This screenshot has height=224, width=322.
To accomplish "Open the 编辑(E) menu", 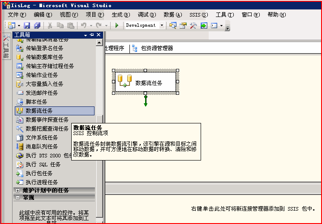I will [x=43, y=15].
